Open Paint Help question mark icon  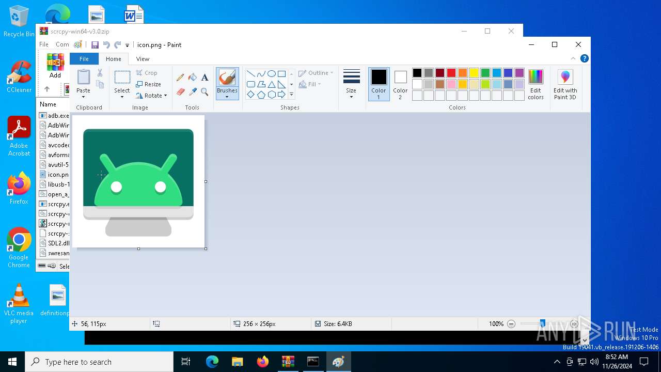click(x=584, y=59)
